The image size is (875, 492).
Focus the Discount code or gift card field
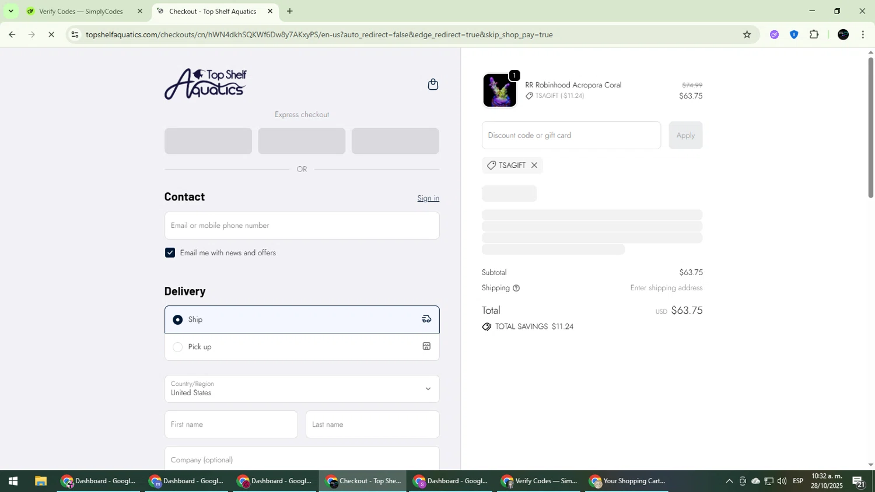(571, 135)
